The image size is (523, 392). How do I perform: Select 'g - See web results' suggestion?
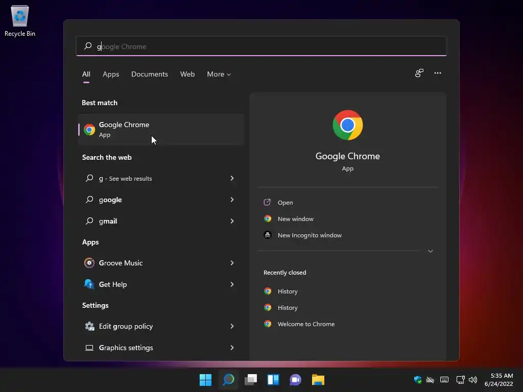(x=161, y=178)
